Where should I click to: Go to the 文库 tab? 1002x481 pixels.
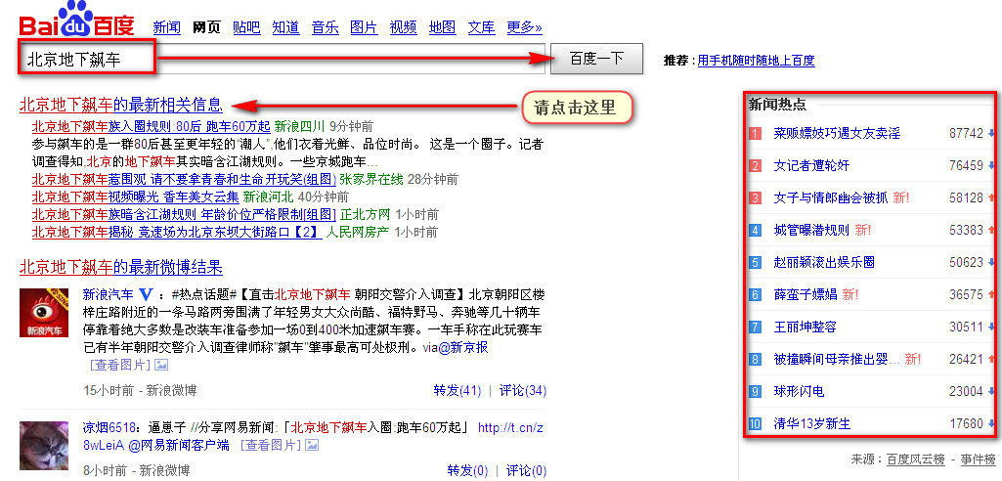click(482, 27)
